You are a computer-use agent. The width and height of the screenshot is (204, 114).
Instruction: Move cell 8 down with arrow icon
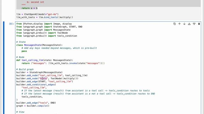point(184,24)
